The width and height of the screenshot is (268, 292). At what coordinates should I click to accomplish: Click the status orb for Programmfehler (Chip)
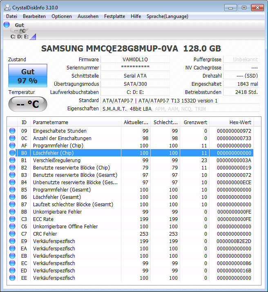(x=12, y=146)
